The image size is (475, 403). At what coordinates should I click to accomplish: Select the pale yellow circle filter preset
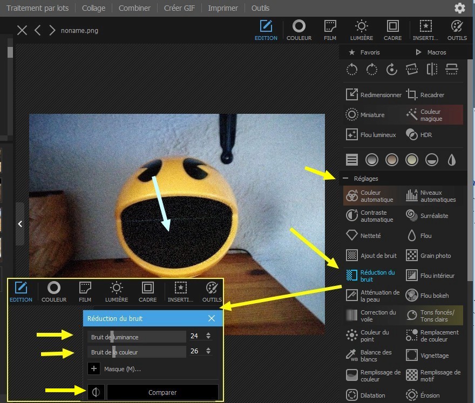tap(412, 160)
